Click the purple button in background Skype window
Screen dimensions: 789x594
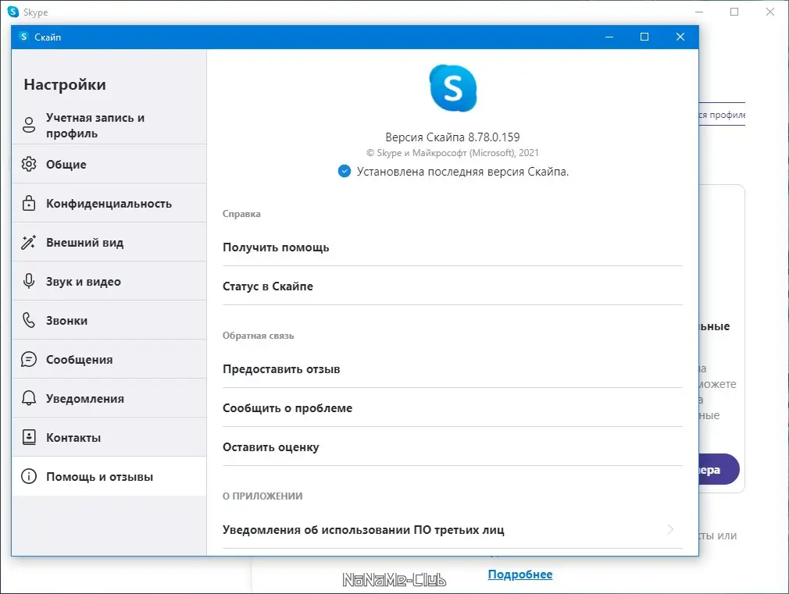(719, 469)
